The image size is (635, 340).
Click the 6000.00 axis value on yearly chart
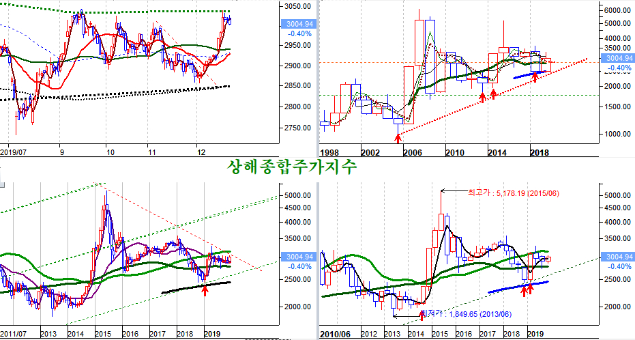(x=617, y=10)
